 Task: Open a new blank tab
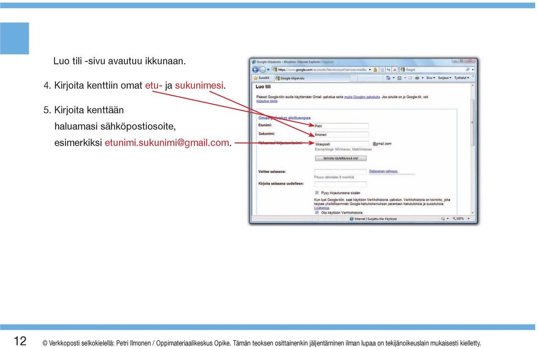354,78
